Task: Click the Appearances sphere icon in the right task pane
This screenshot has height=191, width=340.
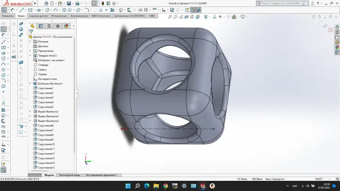Action: pos(337,47)
